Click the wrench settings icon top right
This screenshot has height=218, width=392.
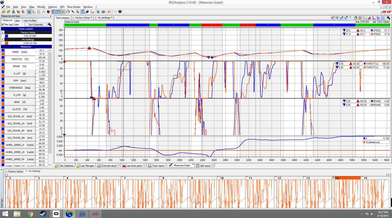[x=388, y=18]
